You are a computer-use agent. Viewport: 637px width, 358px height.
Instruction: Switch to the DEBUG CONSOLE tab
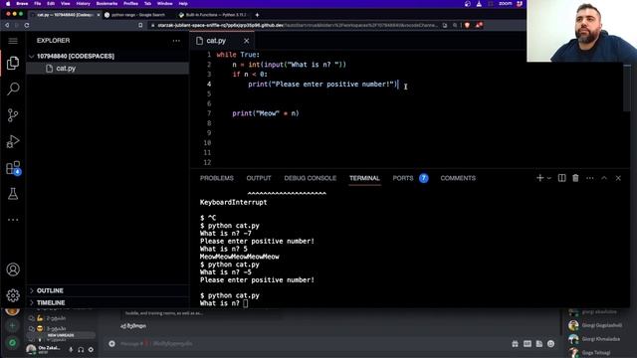pyautogui.click(x=310, y=178)
